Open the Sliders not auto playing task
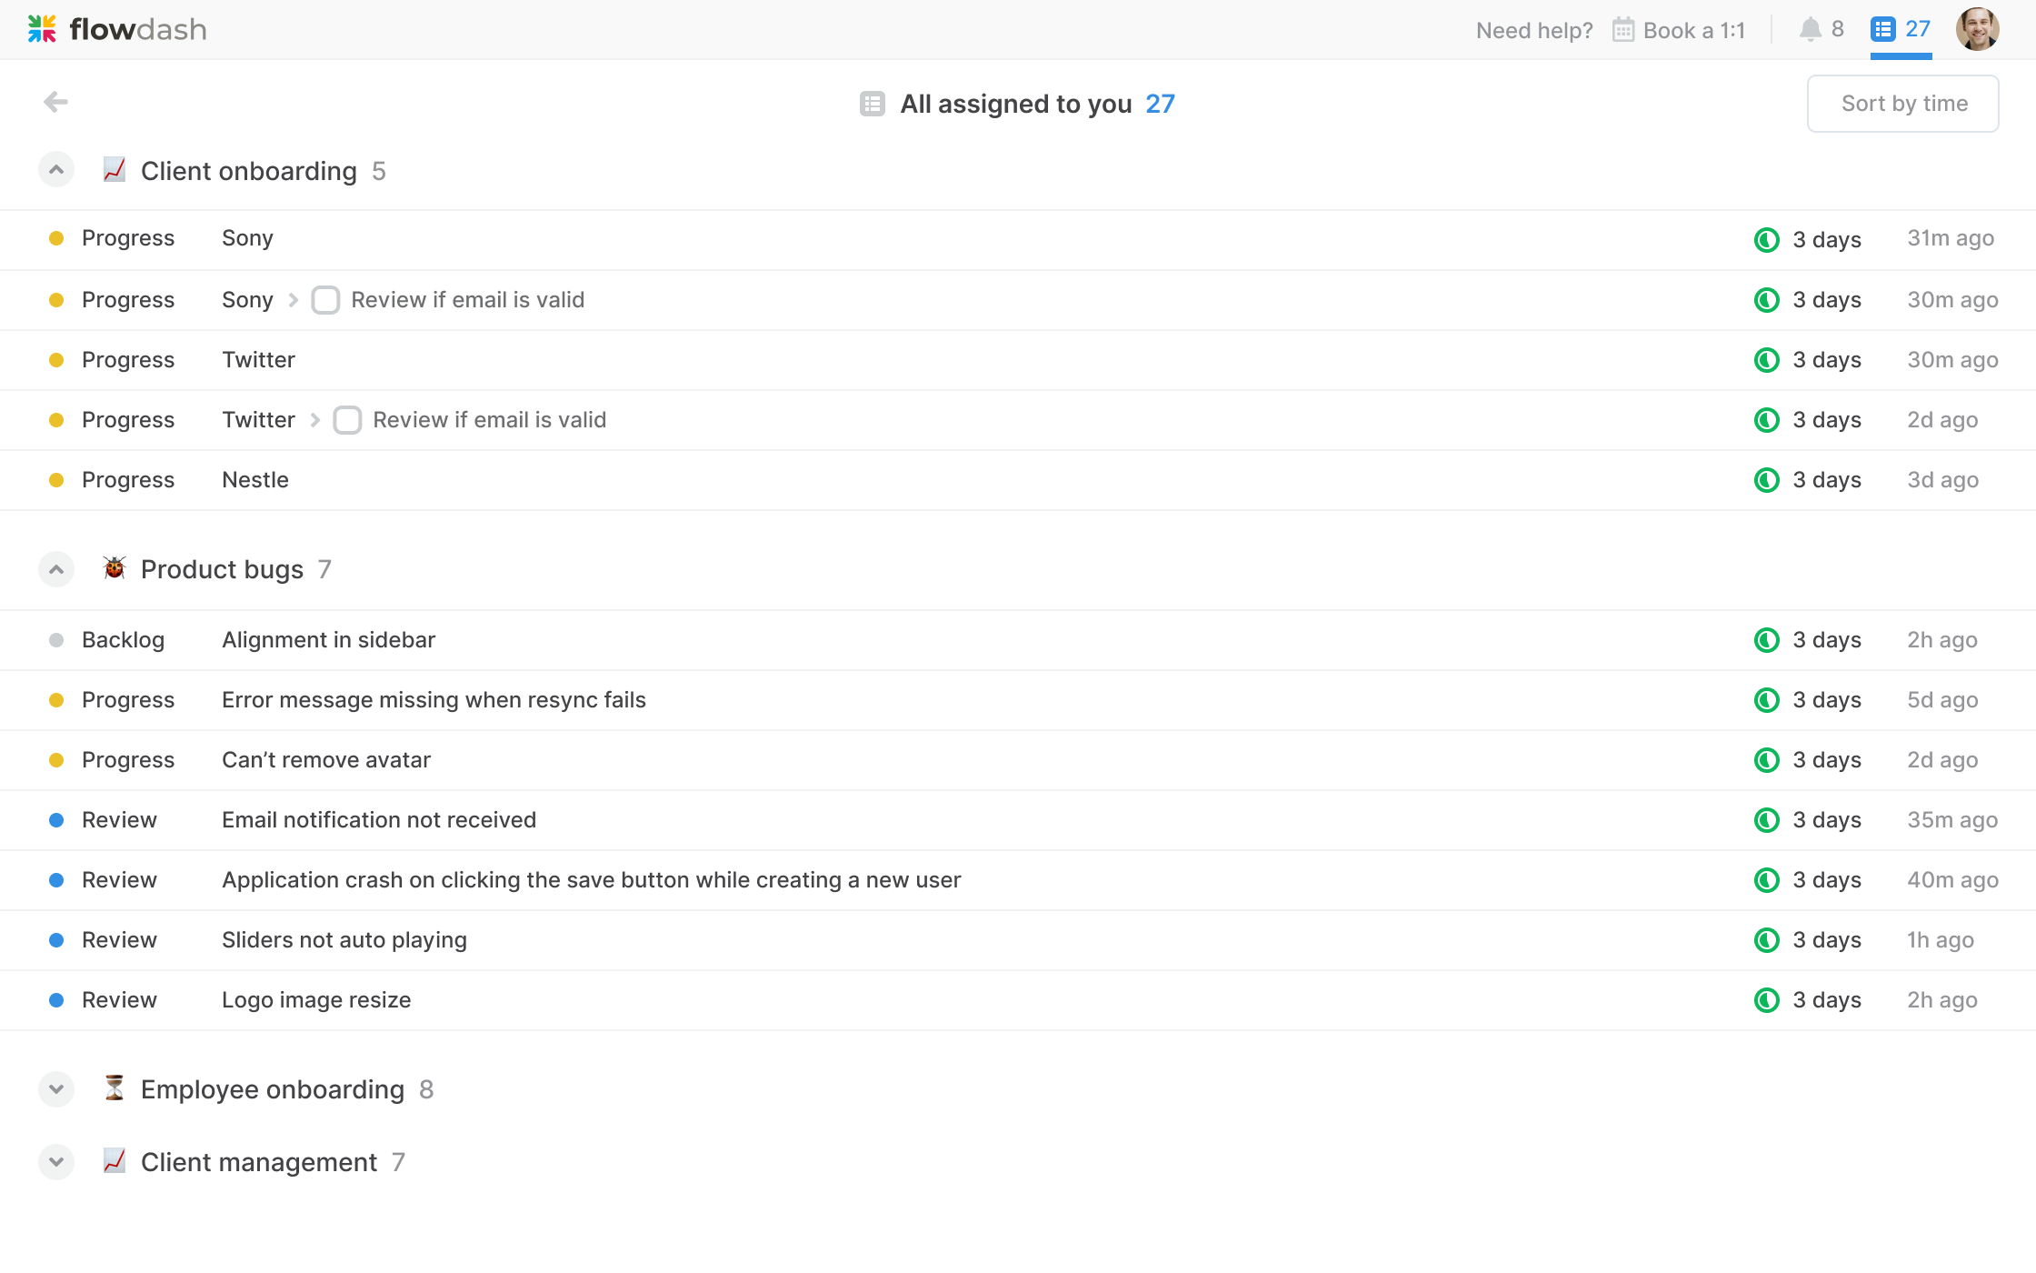The image size is (2036, 1273). tap(344, 940)
